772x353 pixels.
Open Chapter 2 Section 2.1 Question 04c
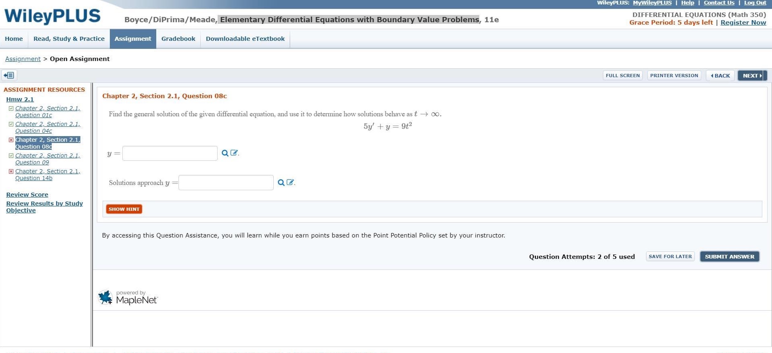coord(48,127)
